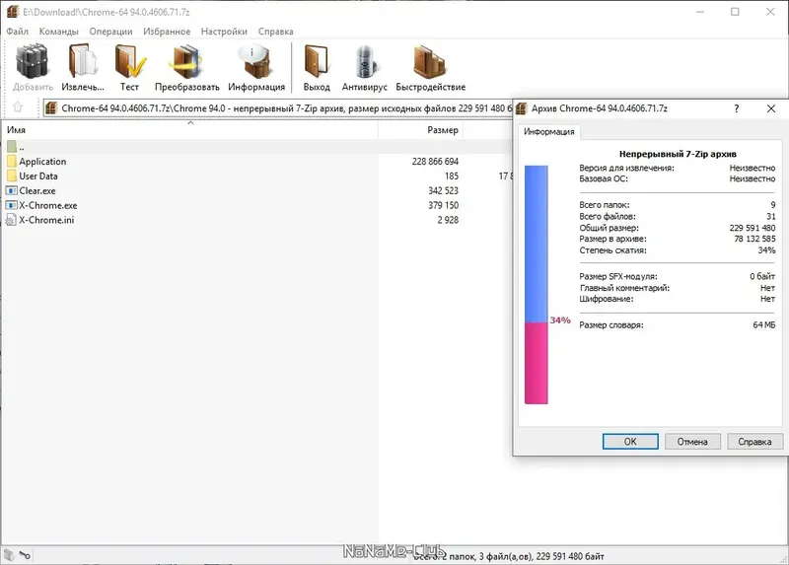Open the Избранное menu
Viewport: 789px width, 565px height.
[167, 32]
